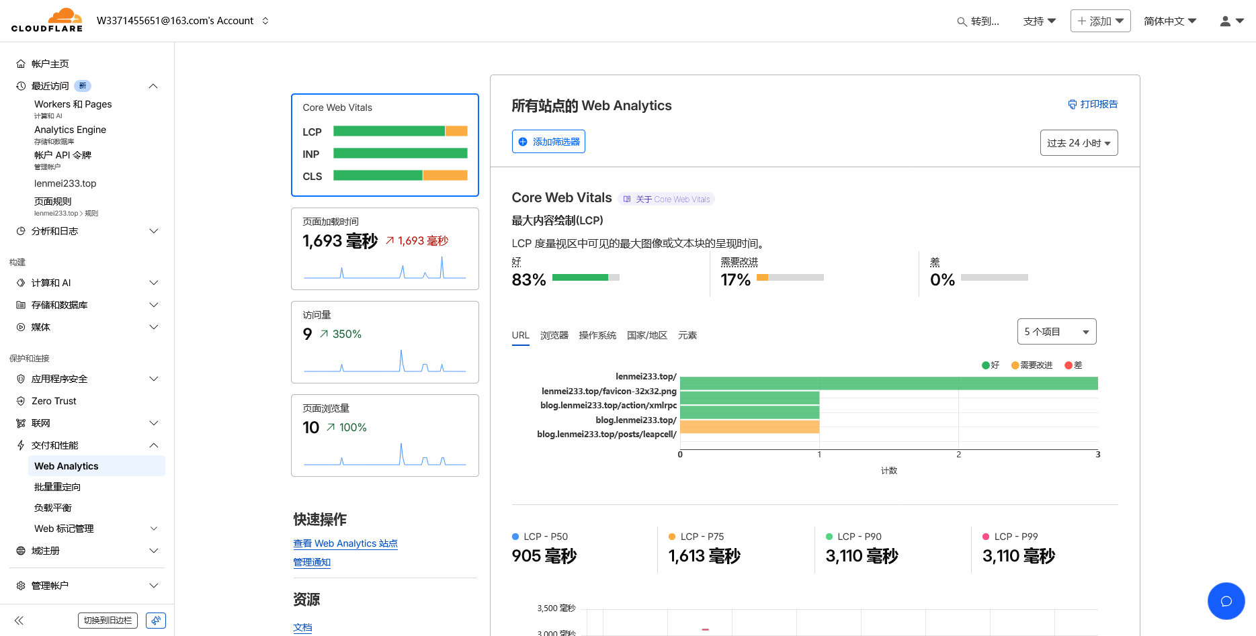Collapse the sidebar with double-arrow icon
The width and height of the screenshot is (1256, 636).
(x=19, y=621)
